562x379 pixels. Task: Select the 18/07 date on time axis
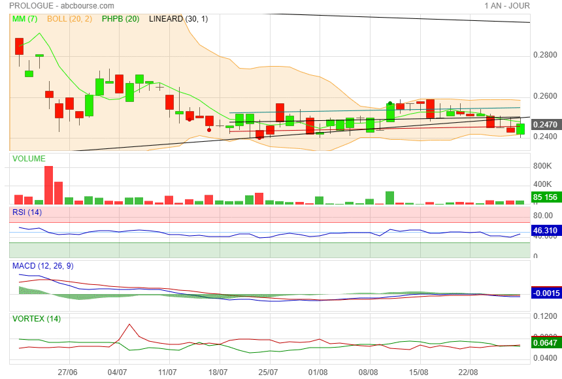[x=218, y=371]
